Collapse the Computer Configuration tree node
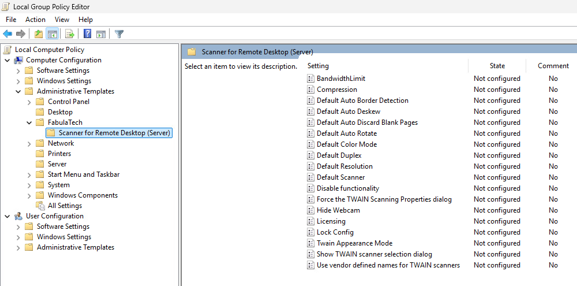Screen dimensions: 577x286 pyautogui.click(x=7, y=60)
